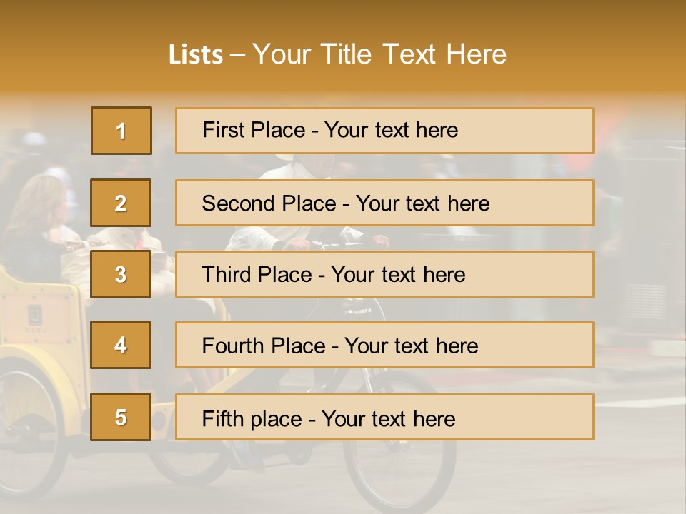Click the bold word Lists in the title
Viewport: 686px width, 514px height.
point(196,54)
